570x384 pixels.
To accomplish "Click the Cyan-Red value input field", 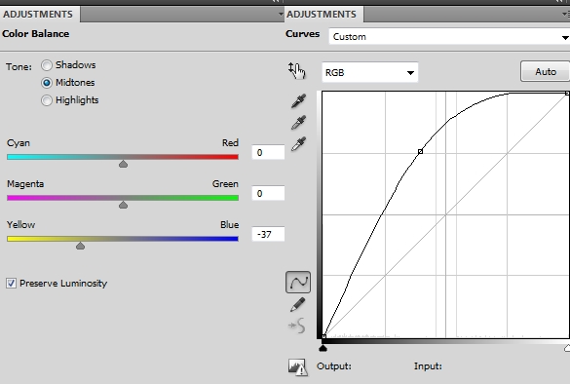I will click(x=268, y=152).
